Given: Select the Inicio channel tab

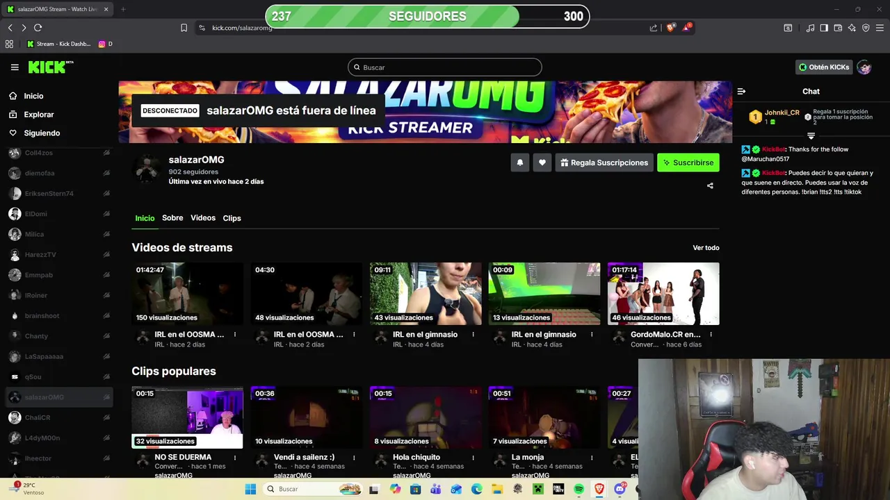Looking at the screenshot, I should click(145, 218).
